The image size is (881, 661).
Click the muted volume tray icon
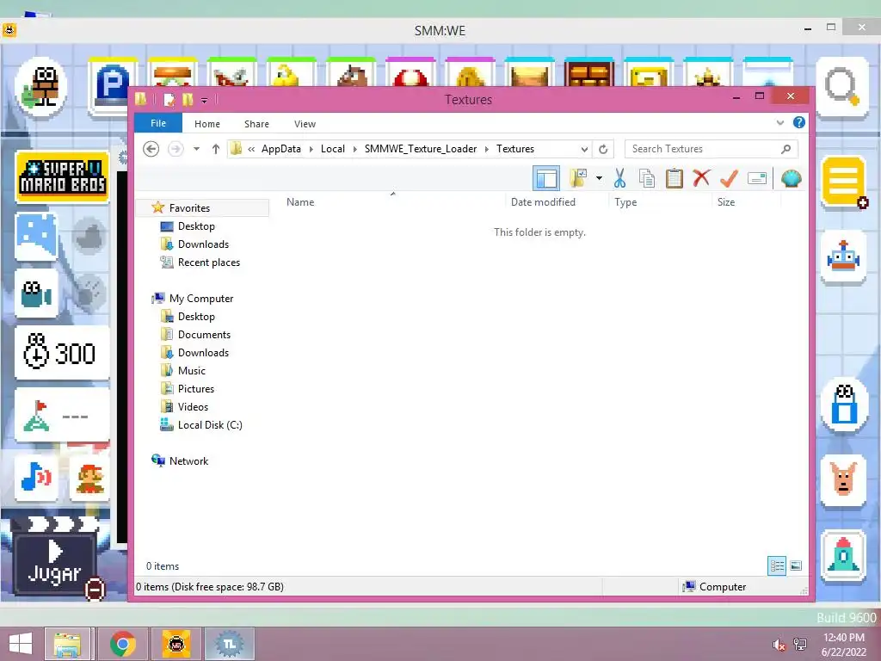(778, 645)
